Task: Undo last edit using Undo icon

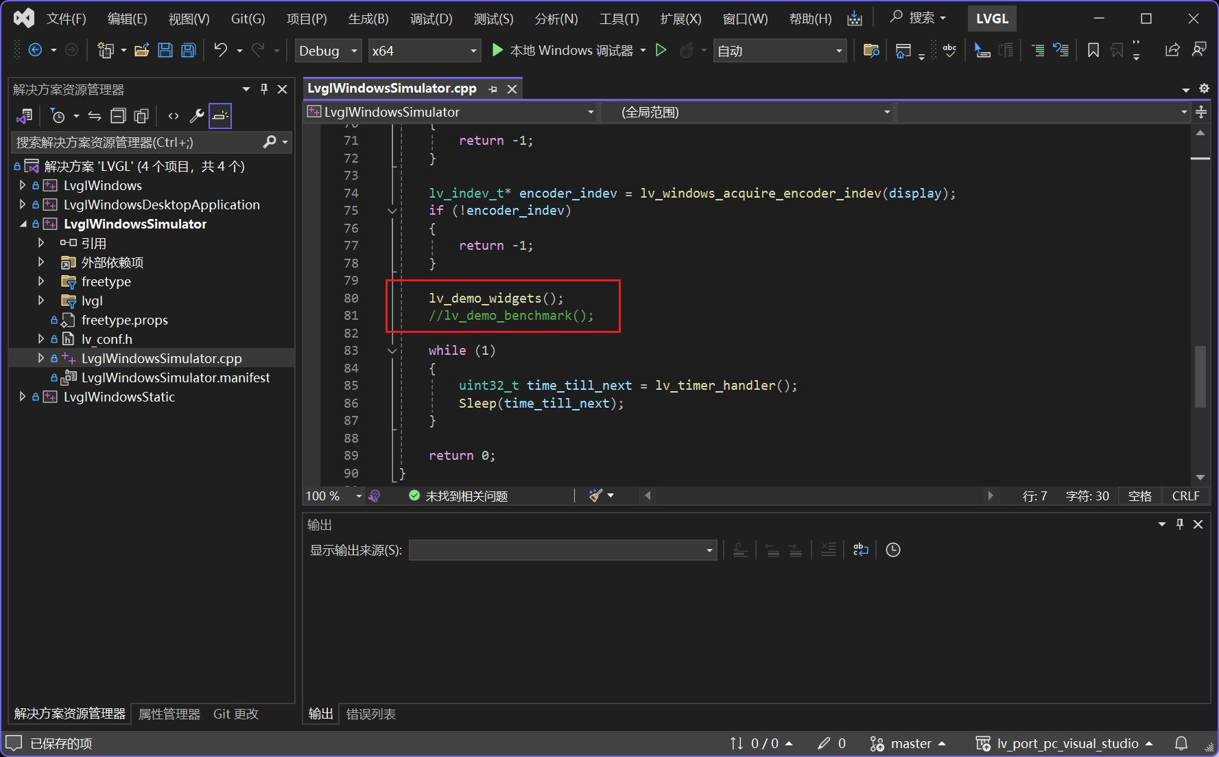Action: coord(220,50)
